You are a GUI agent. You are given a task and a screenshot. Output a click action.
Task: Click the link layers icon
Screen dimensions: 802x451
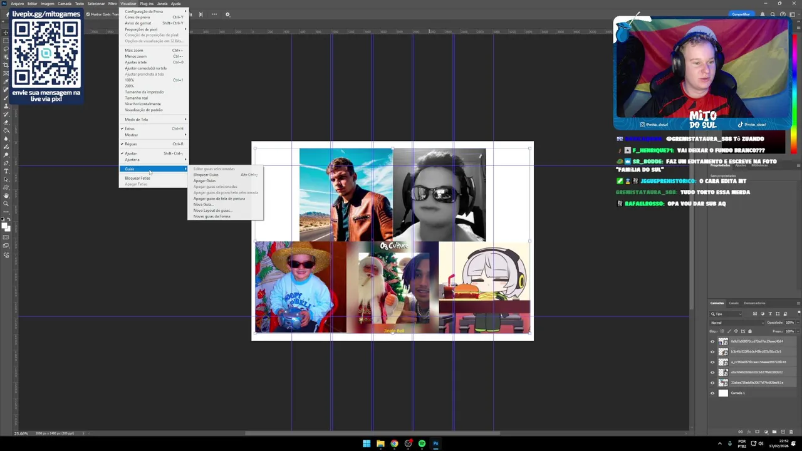click(x=741, y=432)
